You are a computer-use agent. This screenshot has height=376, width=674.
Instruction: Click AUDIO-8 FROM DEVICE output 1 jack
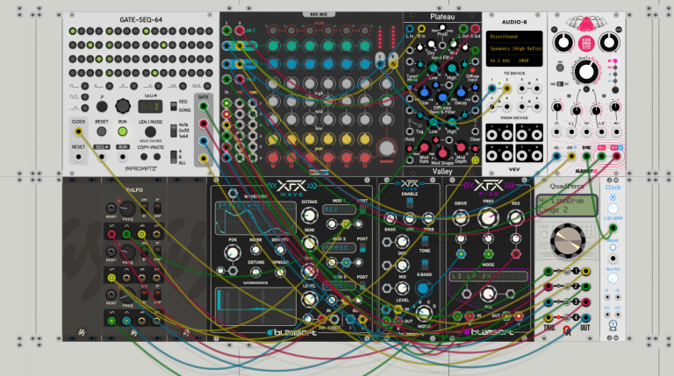click(x=491, y=135)
